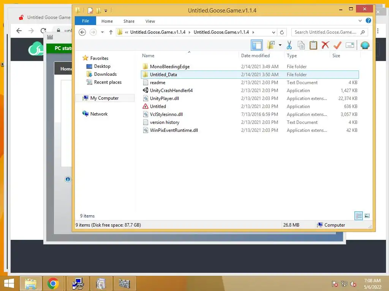Sort by Date modified column header
Screen dimensions: 389x291
click(255, 56)
